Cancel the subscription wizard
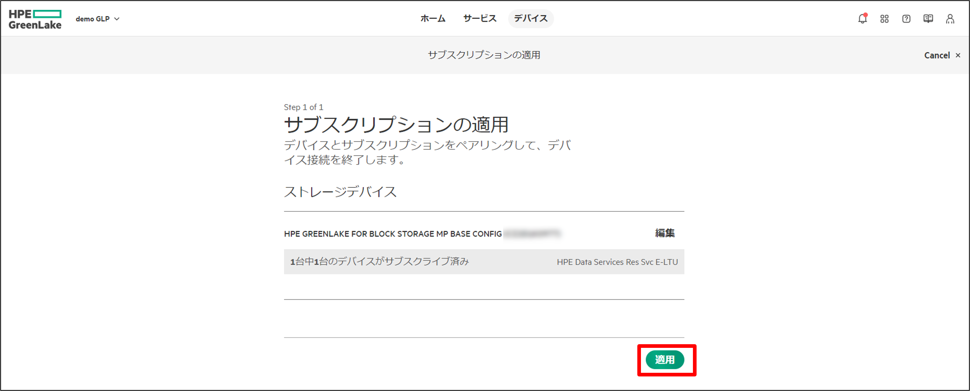 pyautogui.click(x=942, y=55)
